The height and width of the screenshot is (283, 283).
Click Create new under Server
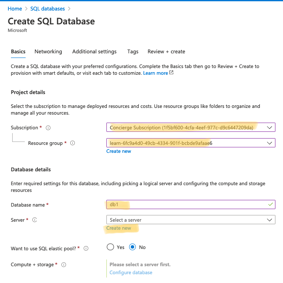119,228
